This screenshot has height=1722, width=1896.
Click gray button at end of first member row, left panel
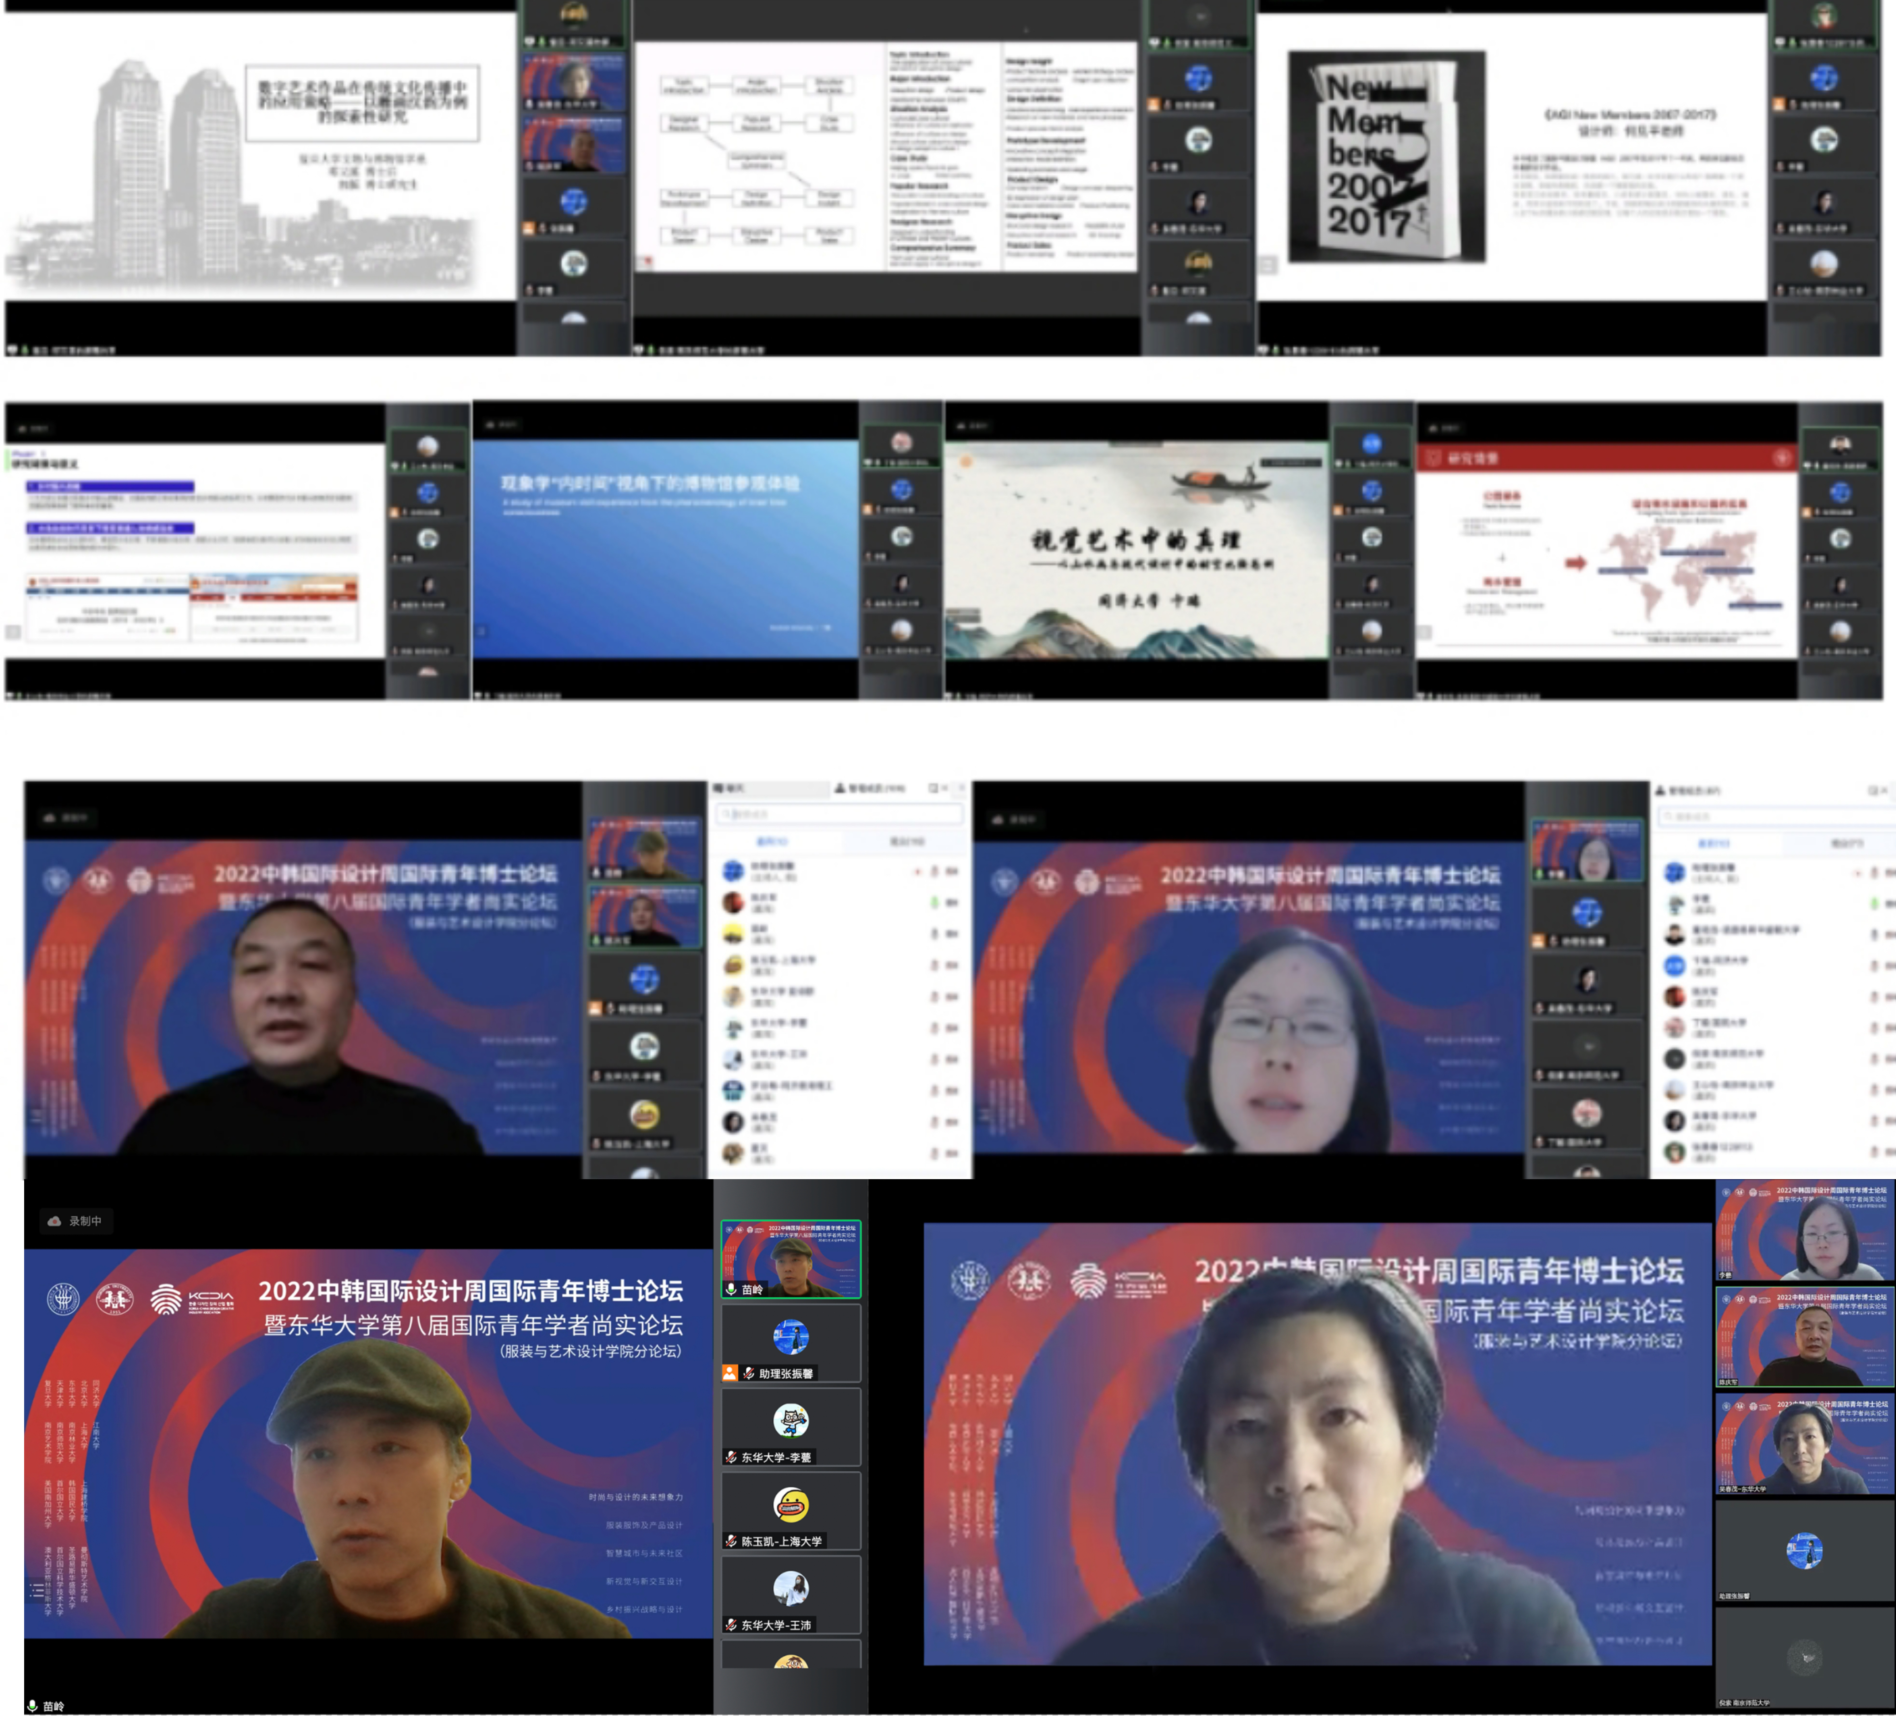point(952,871)
